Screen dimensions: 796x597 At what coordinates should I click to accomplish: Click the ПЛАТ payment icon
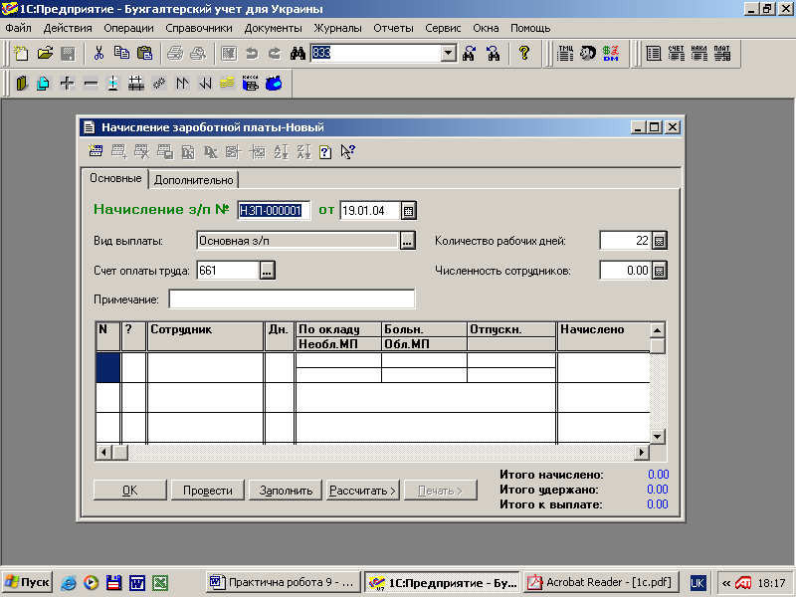(x=722, y=53)
